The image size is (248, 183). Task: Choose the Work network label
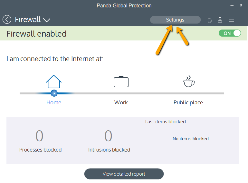121,102
